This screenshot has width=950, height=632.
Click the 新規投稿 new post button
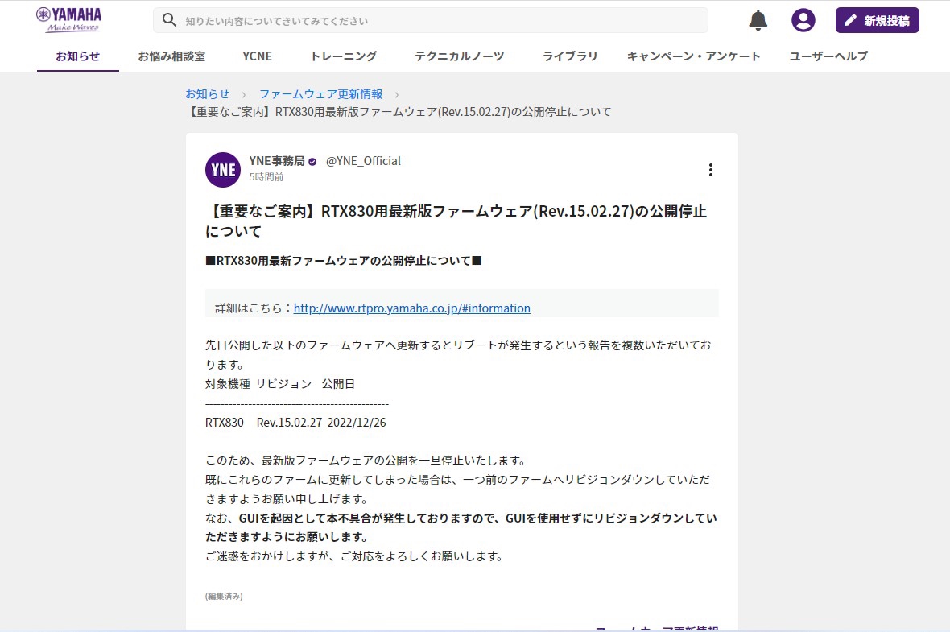coord(877,20)
